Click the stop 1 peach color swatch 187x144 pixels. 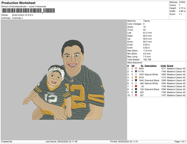(x=136, y=68)
